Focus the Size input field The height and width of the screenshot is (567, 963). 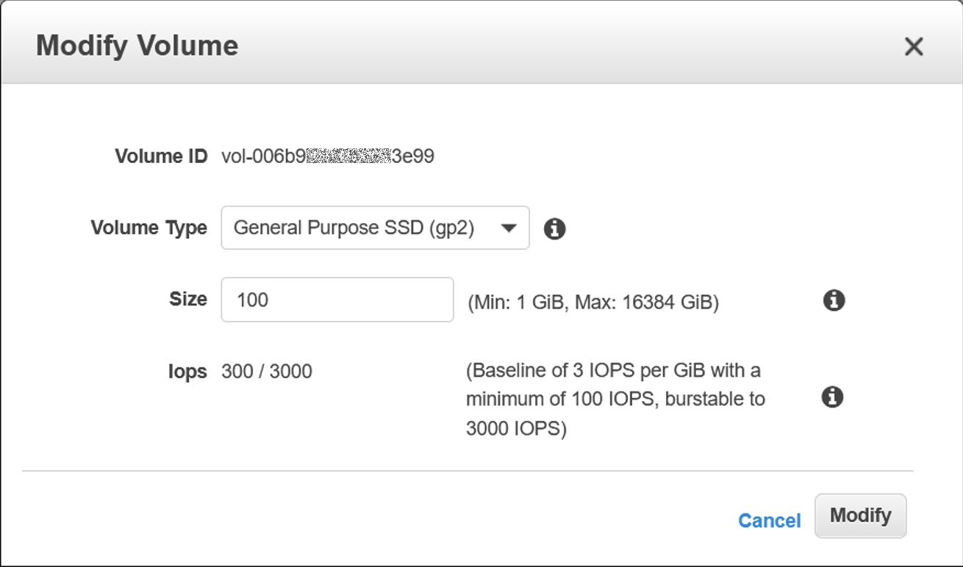(x=337, y=300)
